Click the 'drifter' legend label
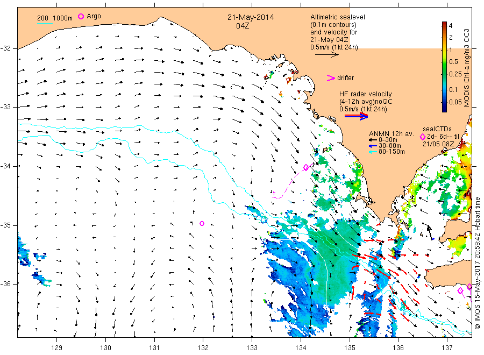Image resolution: width=484 pixels, height=355 pixels. (x=345, y=78)
